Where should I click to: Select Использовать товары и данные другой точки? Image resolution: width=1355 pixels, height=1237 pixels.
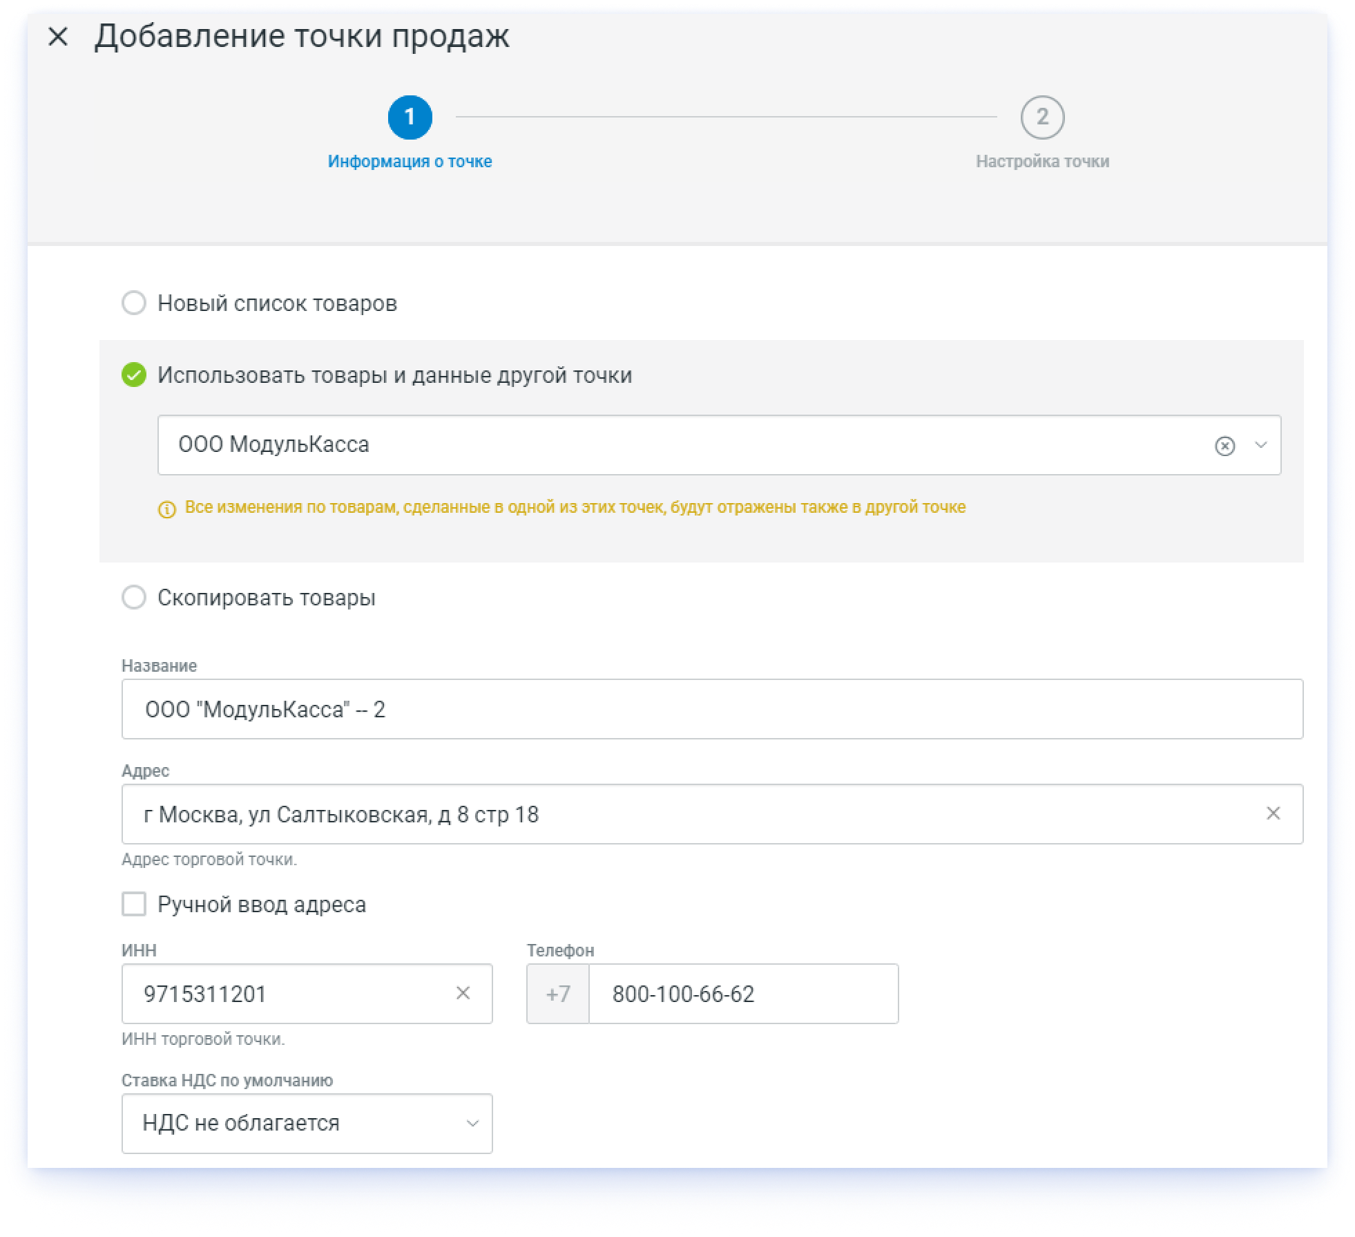[134, 375]
